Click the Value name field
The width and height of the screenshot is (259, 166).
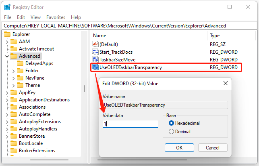tap(165, 105)
